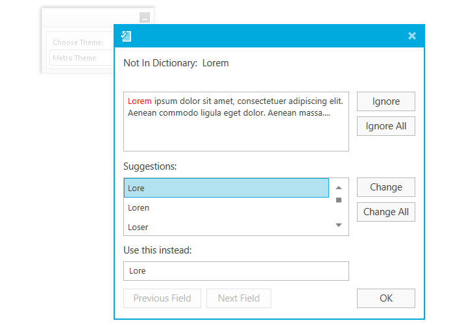Select the 'Loser' suggestion

point(226,227)
